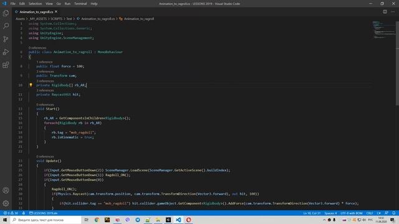Click the _MY_ASSETS breadcrumb segment

[37, 19]
